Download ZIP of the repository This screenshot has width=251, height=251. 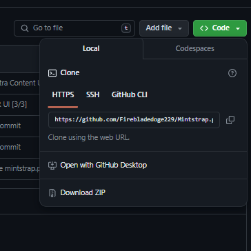(x=143, y=192)
